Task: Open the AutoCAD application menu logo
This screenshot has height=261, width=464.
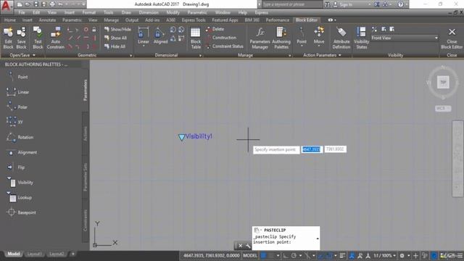Action: click(6, 6)
